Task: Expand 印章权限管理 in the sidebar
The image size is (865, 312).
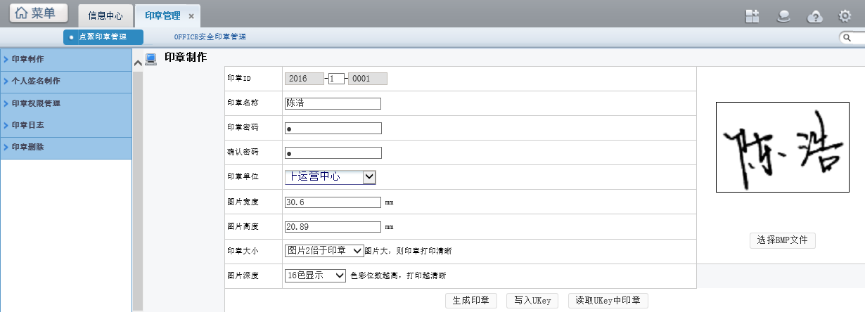Action: pyautogui.click(x=36, y=103)
